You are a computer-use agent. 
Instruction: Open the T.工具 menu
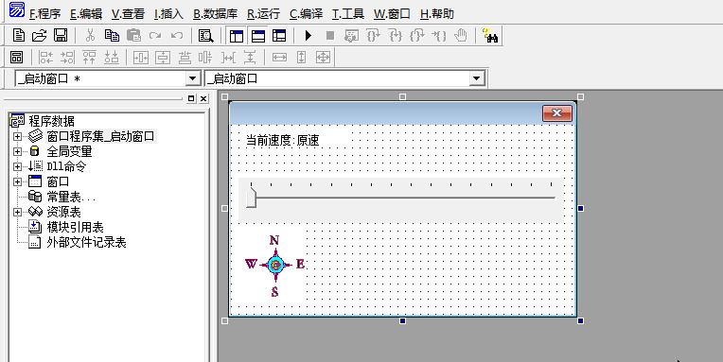pos(348,14)
